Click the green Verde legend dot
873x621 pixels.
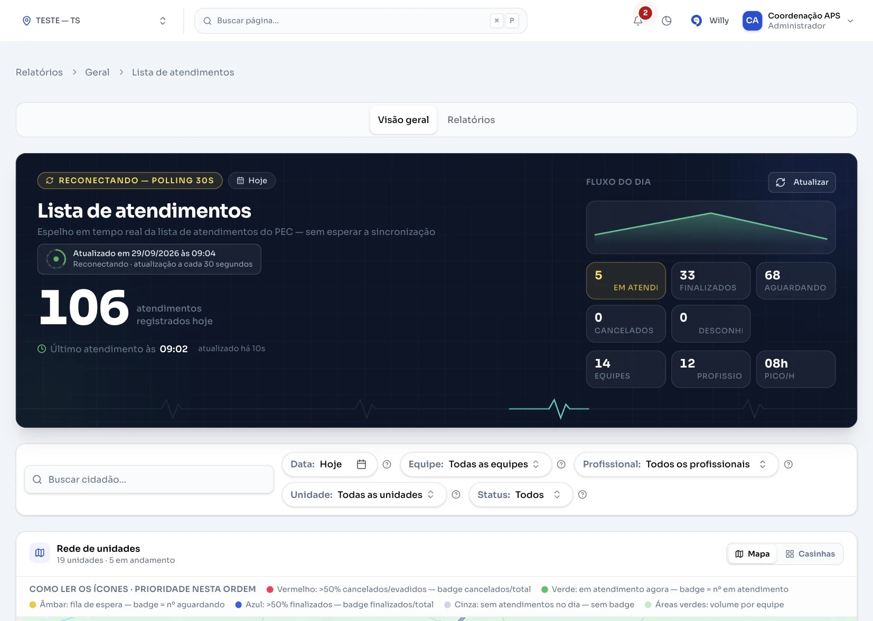(x=545, y=589)
